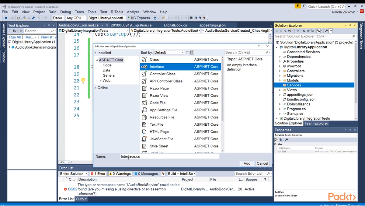Select Data category in template tree
The image size is (365, 206).
pos(106,70)
